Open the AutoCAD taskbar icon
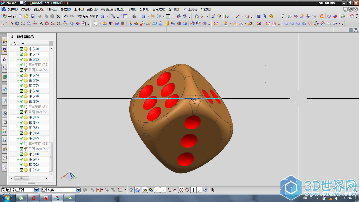The height and width of the screenshot is (202, 359). [45, 198]
